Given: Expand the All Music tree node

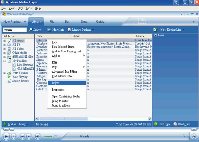Looking at the screenshot, I should (x=5, y=41).
